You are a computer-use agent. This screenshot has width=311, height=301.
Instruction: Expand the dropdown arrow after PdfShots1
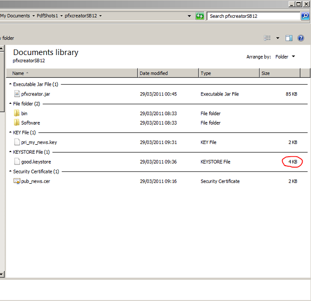coord(61,16)
